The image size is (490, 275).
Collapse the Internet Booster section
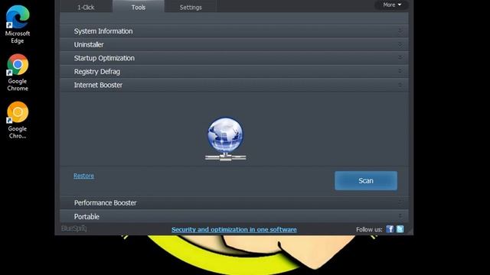pyautogui.click(x=234, y=85)
